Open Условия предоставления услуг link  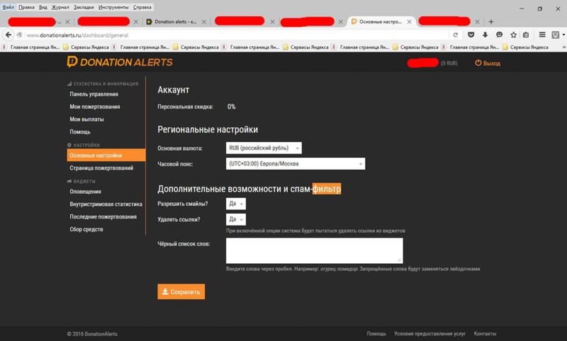tap(430, 333)
